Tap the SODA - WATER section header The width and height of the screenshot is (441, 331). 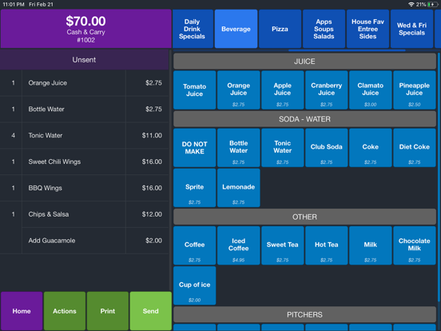[x=304, y=119]
